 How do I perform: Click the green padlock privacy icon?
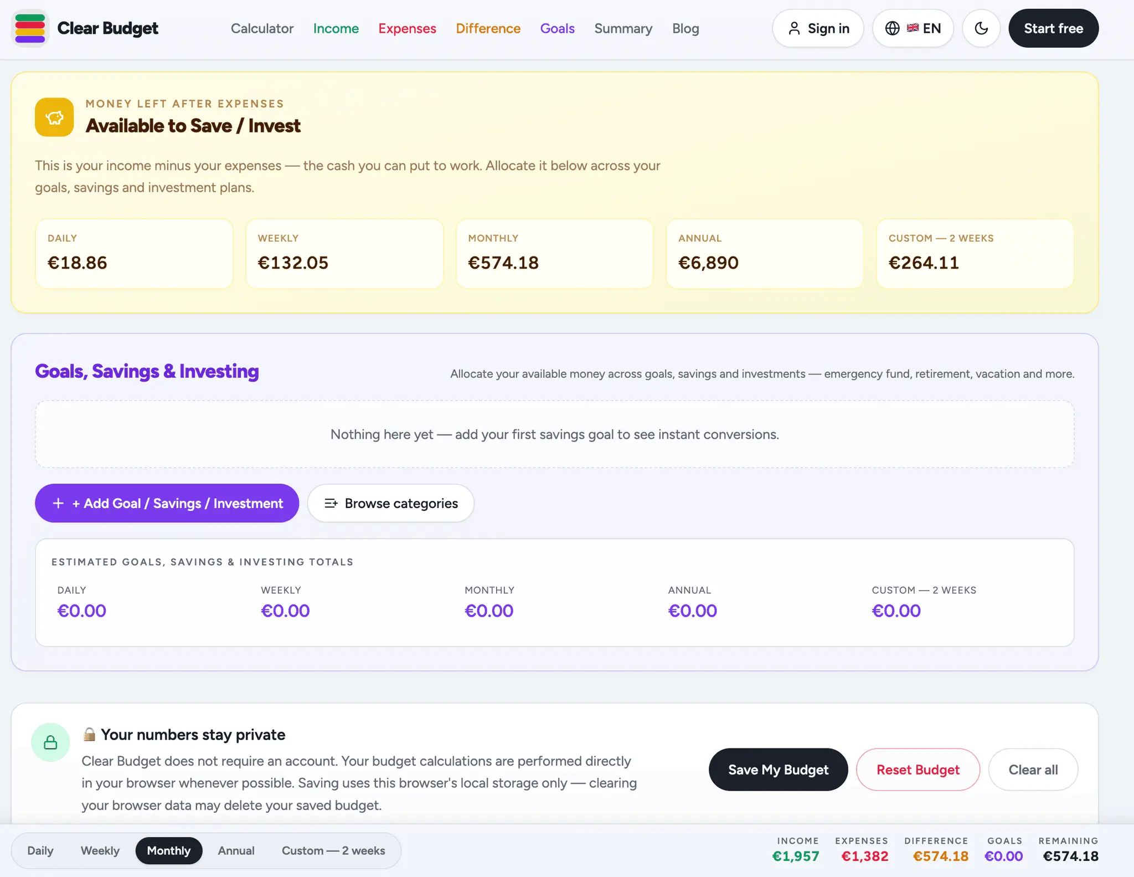pos(50,742)
